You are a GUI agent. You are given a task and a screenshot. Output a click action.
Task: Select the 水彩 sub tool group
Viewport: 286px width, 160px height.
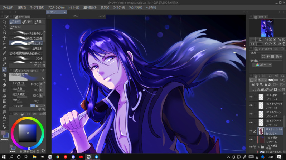tap(15, 22)
